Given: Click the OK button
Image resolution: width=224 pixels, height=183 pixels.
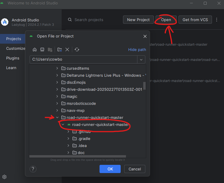Looking at the screenshot, I should (110, 169).
